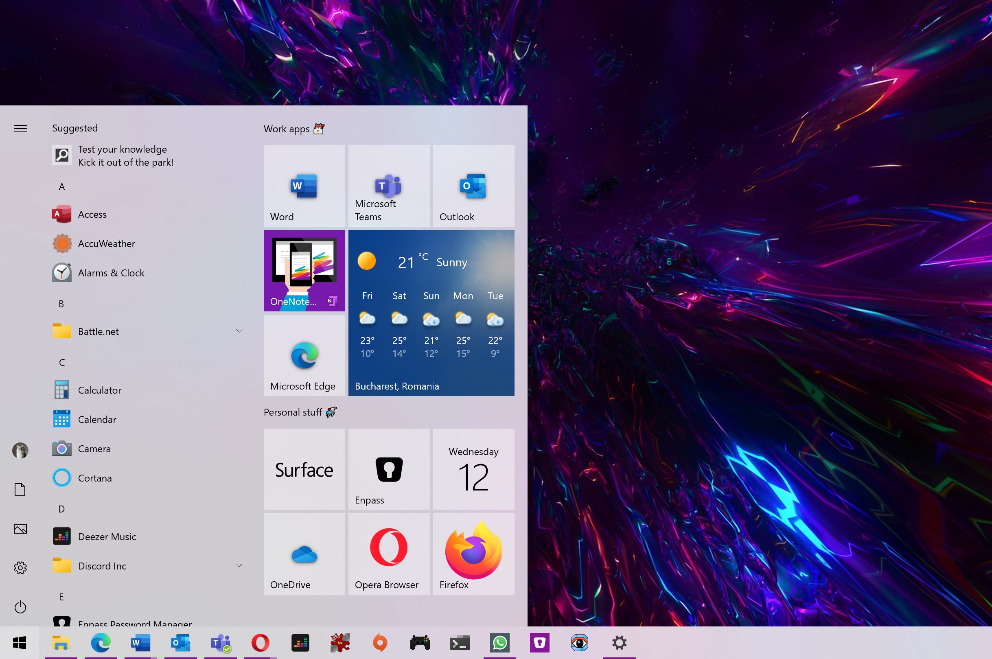Open the Word tile in Work apps
992x659 pixels.
click(x=304, y=186)
